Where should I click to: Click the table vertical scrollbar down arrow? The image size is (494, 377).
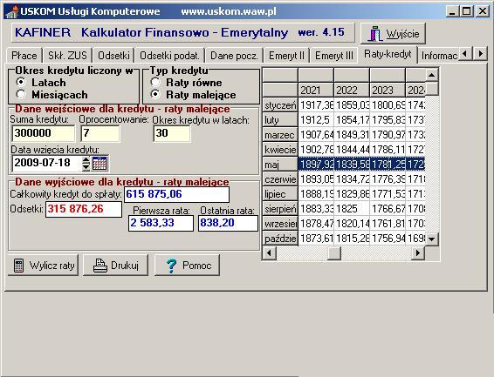(x=432, y=239)
